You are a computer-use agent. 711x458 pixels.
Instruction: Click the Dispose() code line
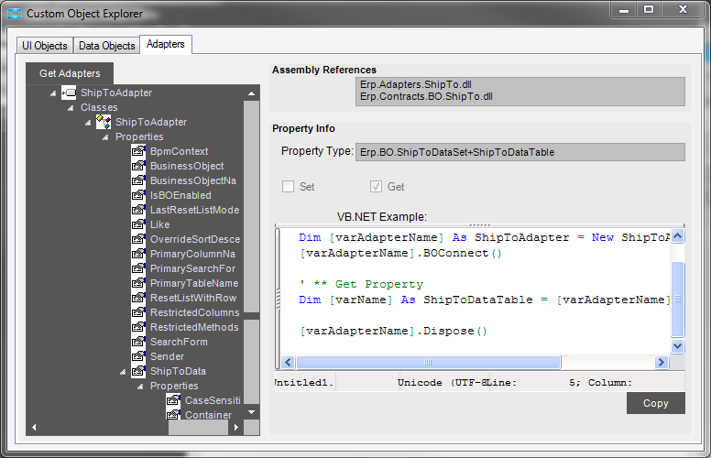(x=393, y=331)
